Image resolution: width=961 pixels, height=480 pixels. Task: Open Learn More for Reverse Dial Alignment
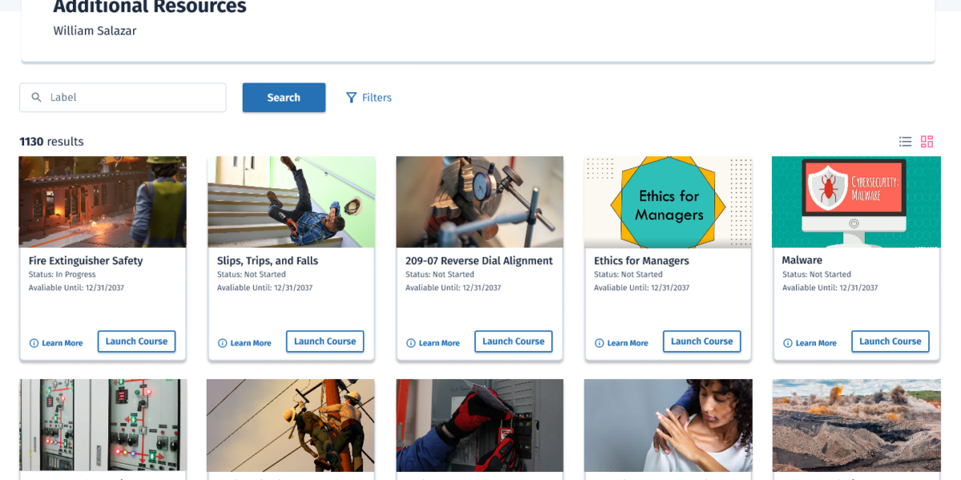click(433, 343)
